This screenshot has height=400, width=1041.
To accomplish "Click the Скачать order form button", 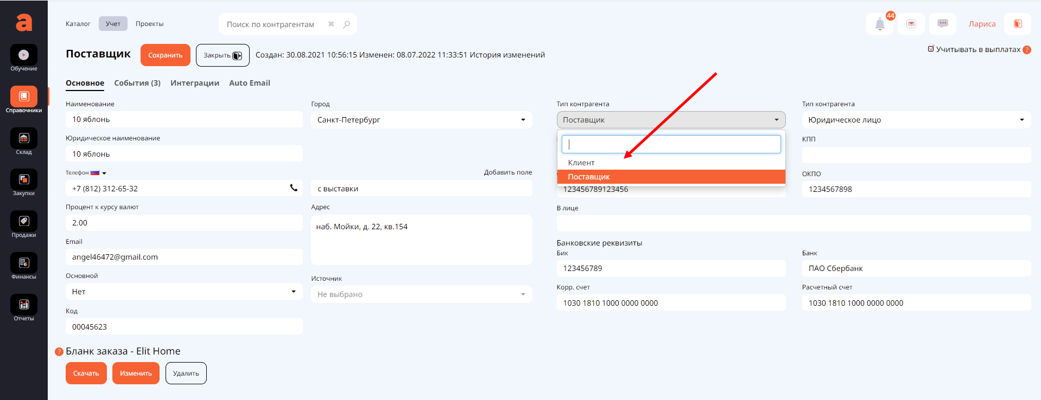I will [86, 373].
